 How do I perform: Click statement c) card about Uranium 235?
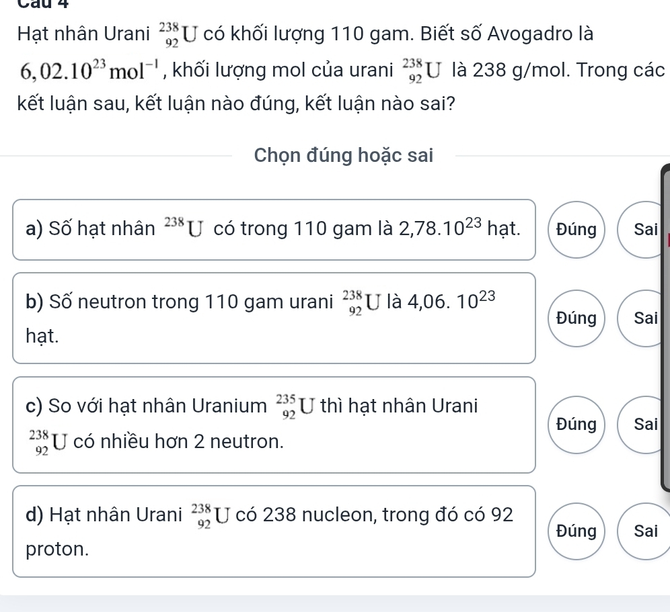click(274, 425)
